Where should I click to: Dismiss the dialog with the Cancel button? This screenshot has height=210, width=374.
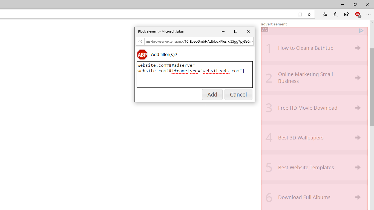pyautogui.click(x=238, y=94)
